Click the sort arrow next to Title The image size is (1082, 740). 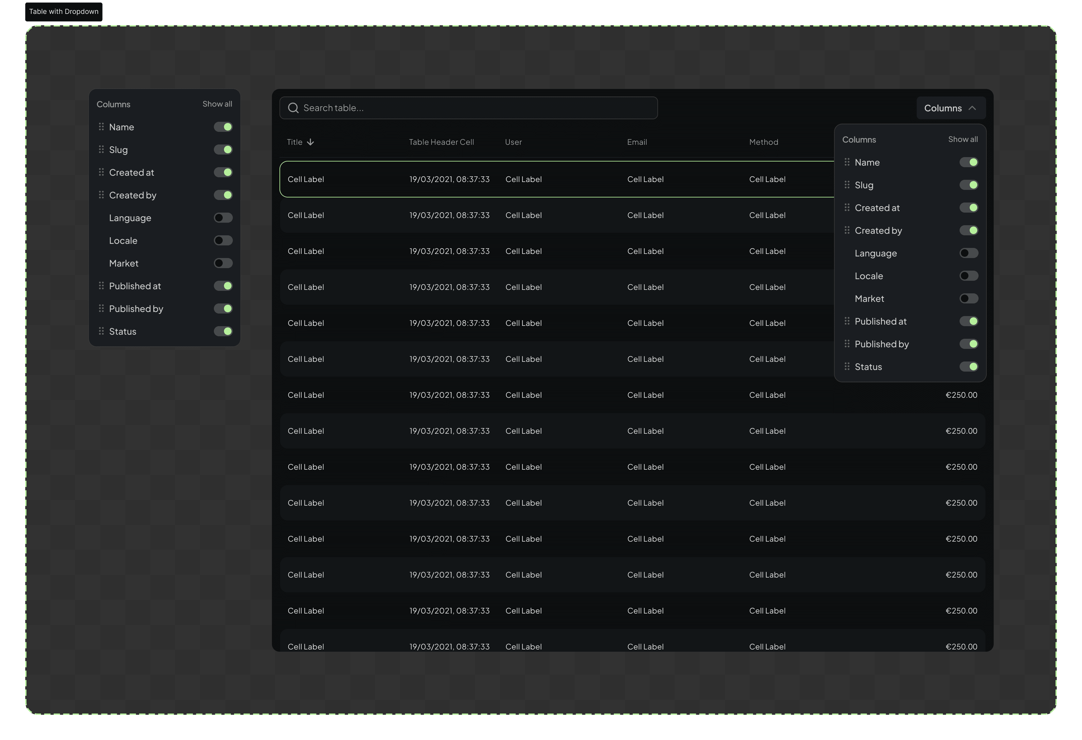310,142
